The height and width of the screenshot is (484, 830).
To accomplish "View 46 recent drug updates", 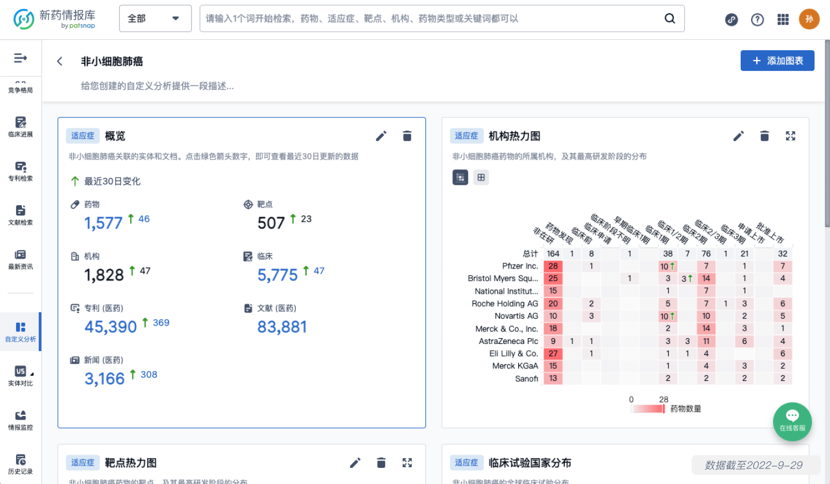I will pos(144,218).
